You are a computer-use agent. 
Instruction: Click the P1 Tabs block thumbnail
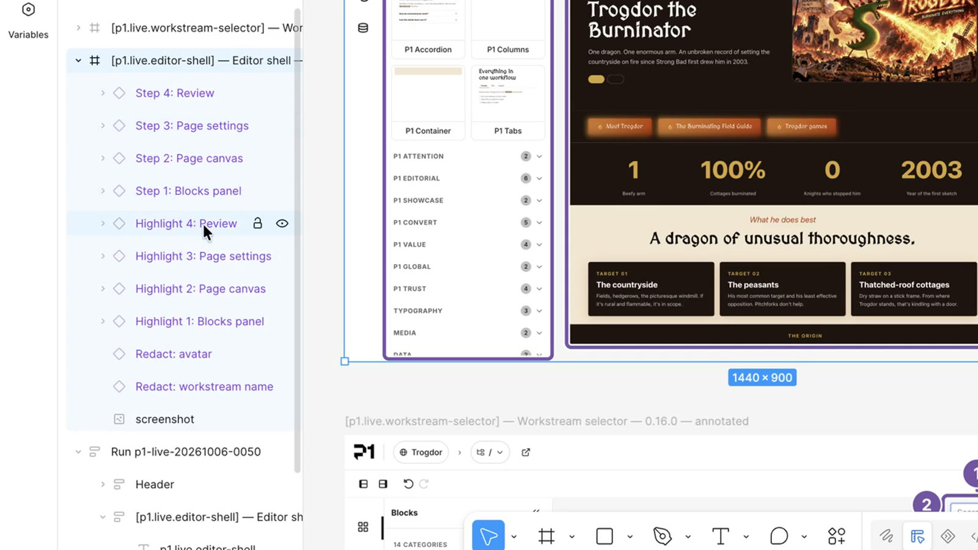coord(508,102)
